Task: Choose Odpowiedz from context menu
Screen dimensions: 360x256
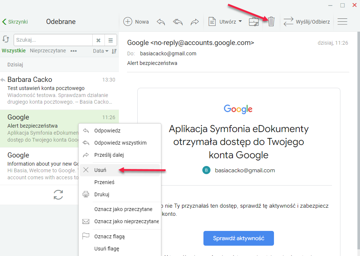Action: pos(120,131)
